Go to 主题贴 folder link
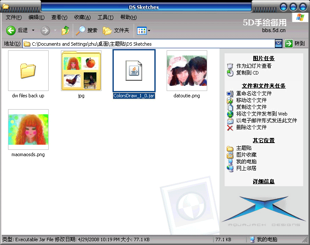The height and width of the screenshot is (245, 310). 244,148
